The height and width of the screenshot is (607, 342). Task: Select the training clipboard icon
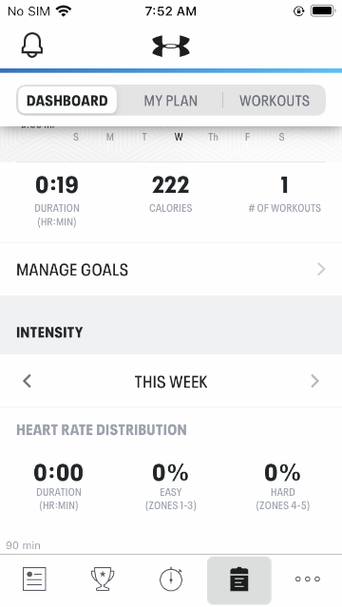click(239, 579)
